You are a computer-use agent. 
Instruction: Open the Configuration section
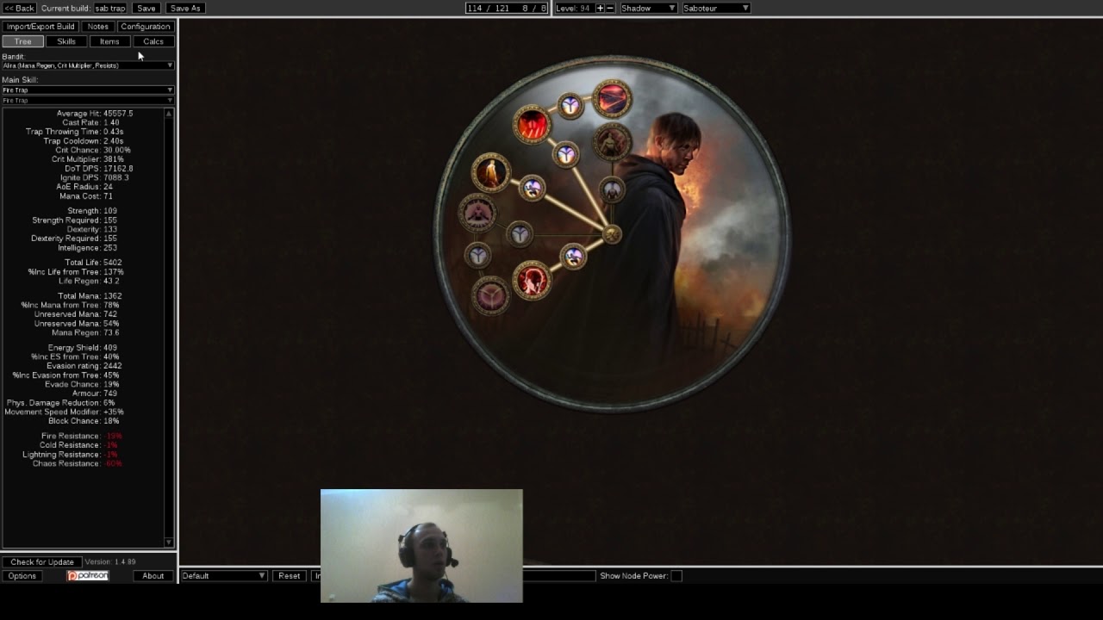pyautogui.click(x=146, y=27)
